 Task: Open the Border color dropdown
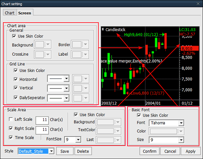pos(80,44)
